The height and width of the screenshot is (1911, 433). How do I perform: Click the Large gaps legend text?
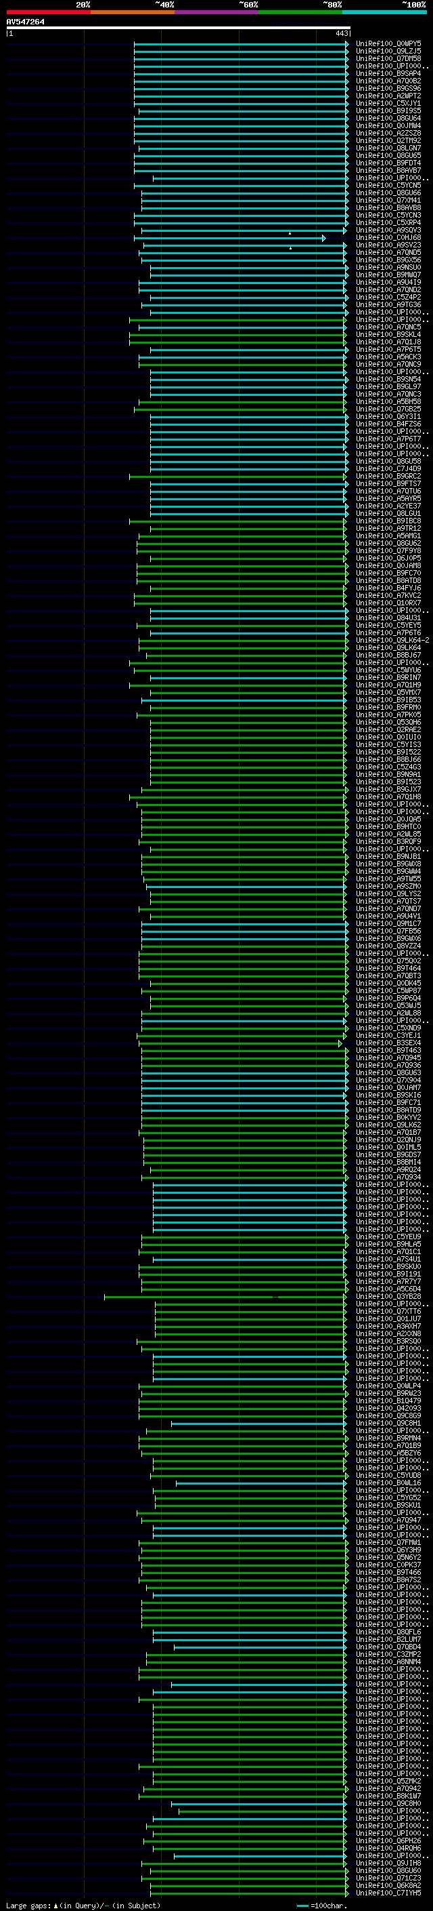click(x=82, y=1906)
